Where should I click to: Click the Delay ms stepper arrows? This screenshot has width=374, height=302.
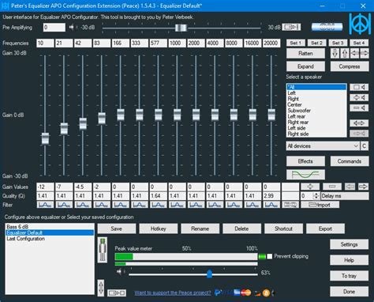(316, 196)
